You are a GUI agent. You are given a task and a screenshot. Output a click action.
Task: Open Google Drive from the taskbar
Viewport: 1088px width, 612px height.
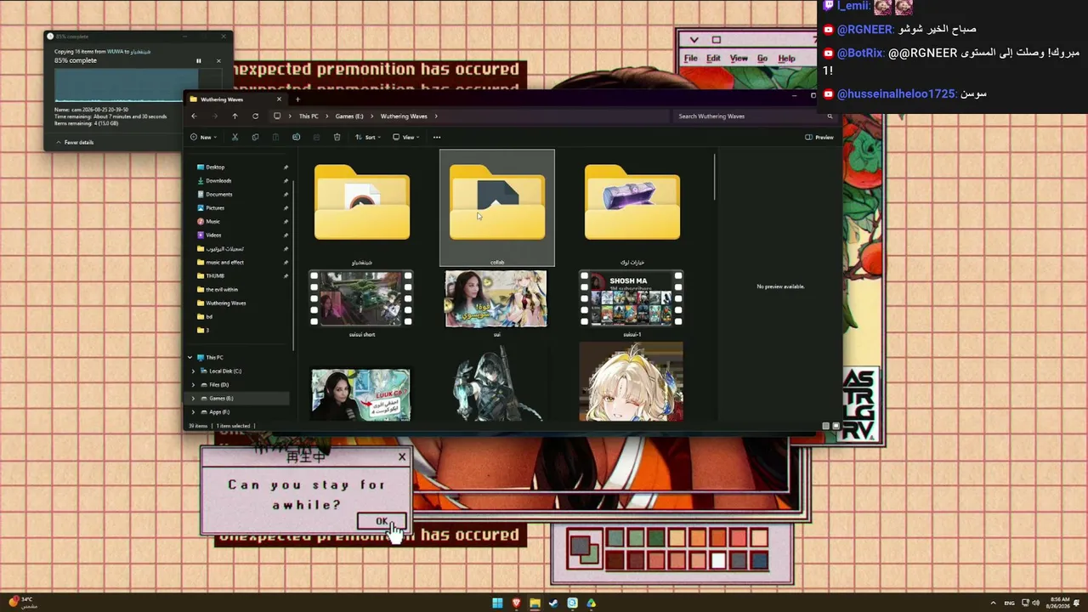click(591, 603)
